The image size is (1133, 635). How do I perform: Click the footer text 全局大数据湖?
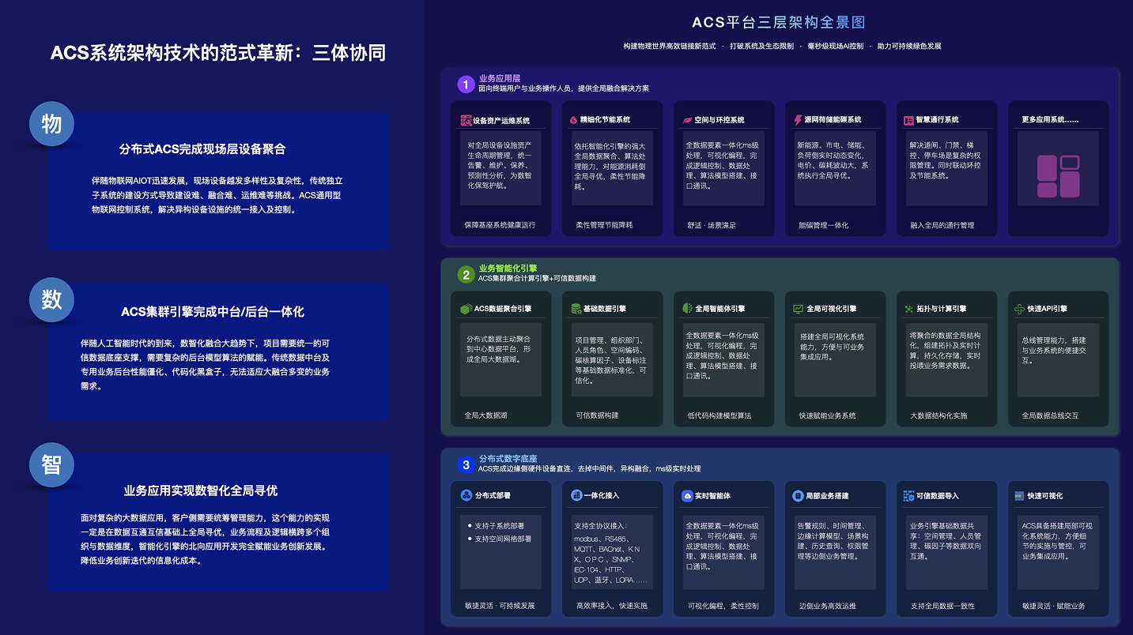[485, 415]
